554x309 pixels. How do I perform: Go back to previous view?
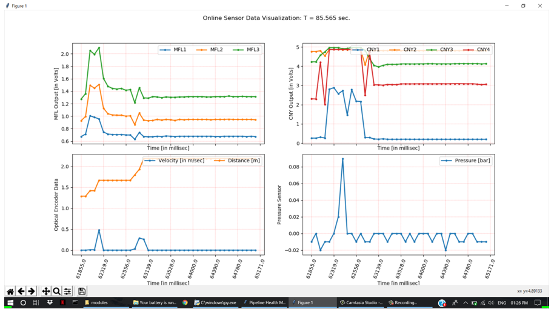tap(21, 291)
